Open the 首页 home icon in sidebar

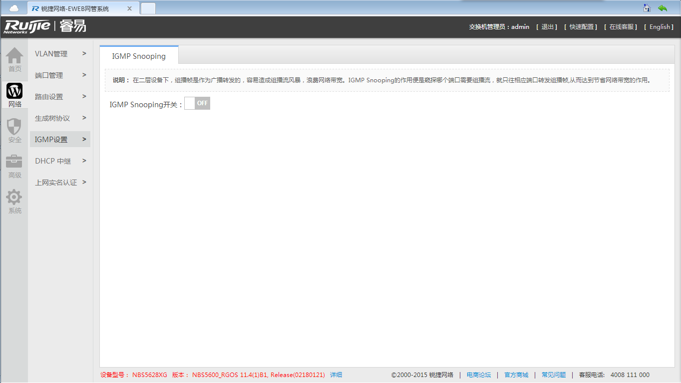point(14,60)
